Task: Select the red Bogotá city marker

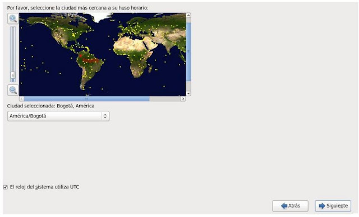Action: click(x=81, y=55)
